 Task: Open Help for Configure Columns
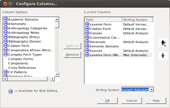156,101
